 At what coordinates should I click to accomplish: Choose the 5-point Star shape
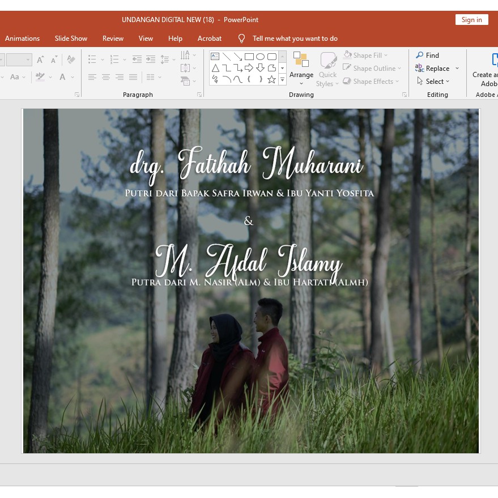pos(272,79)
